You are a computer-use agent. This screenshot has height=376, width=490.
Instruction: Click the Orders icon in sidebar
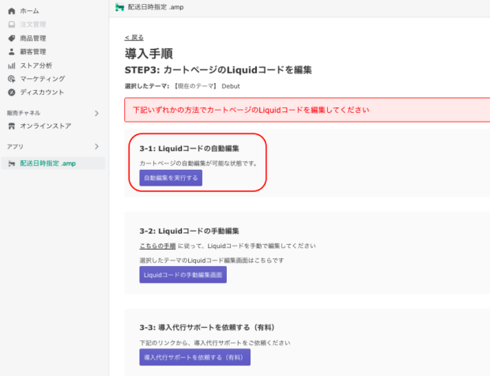[x=11, y=24]
